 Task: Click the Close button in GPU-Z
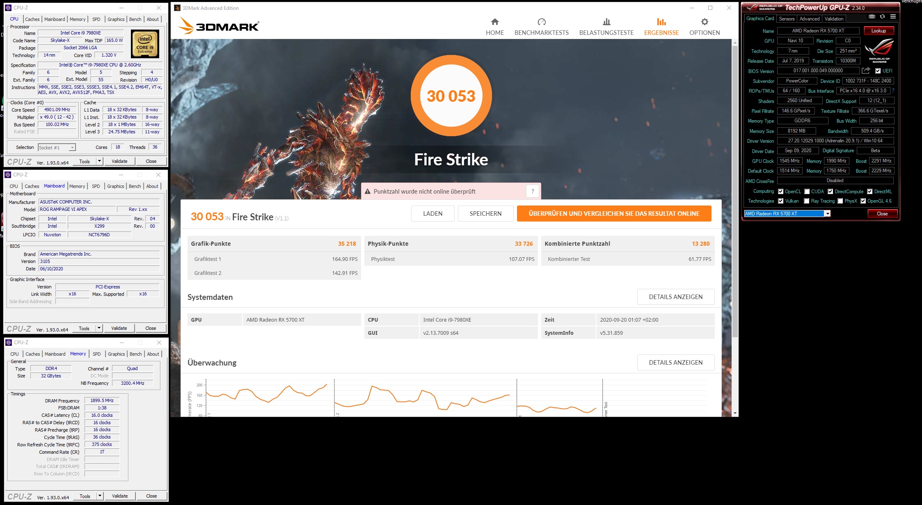pyautogui.click(x=882, y=213)
